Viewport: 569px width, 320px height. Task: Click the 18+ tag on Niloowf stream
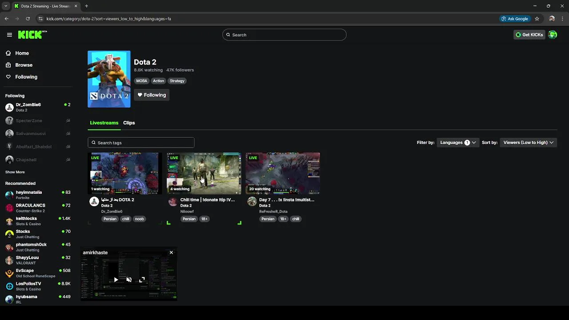tap(204, 219)
